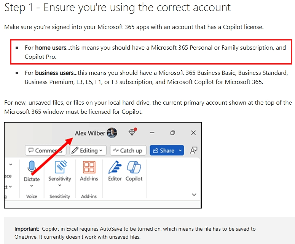The image size is (295, 244).
Task: Click the Catch up button
Action: point(128,150)
